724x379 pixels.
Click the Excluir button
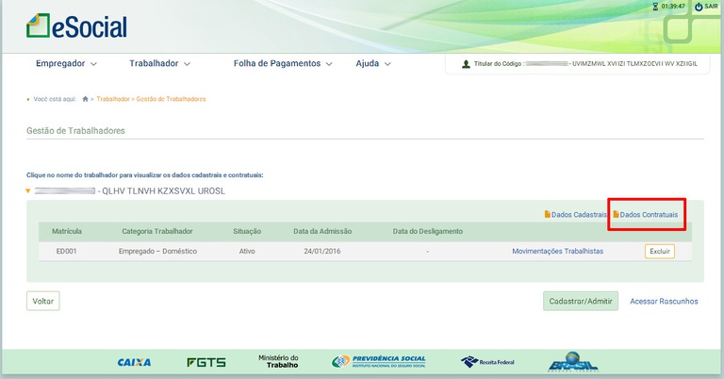click(x=659, y=251)
